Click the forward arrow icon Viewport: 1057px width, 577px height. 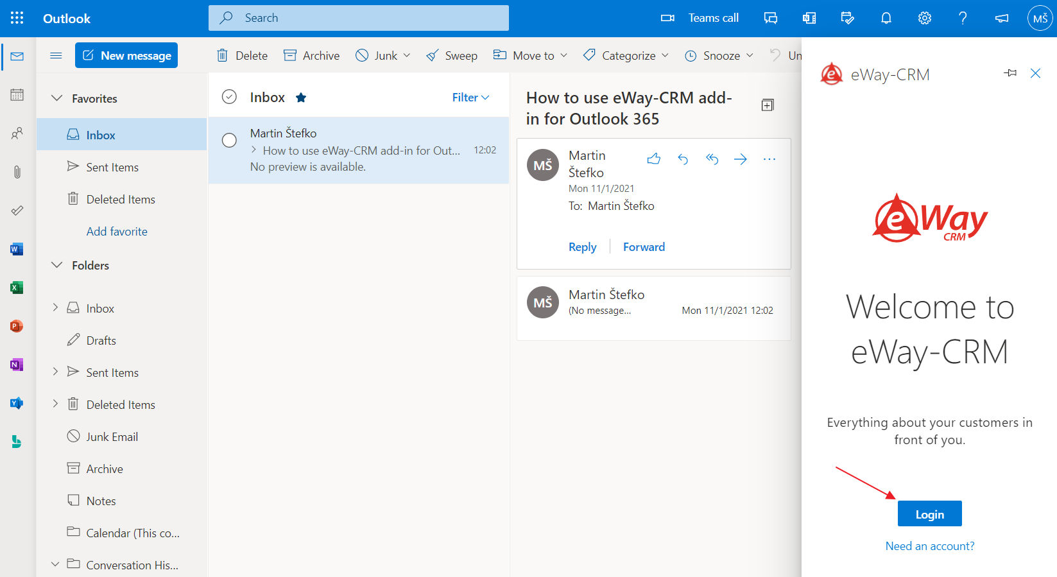741,159
